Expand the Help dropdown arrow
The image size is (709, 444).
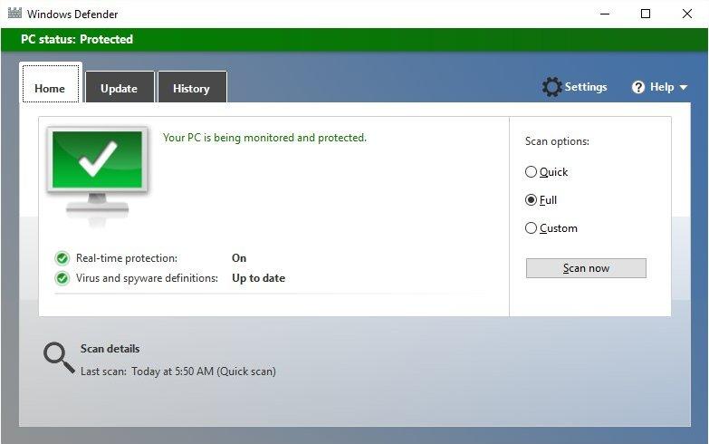tap(684, 87)
